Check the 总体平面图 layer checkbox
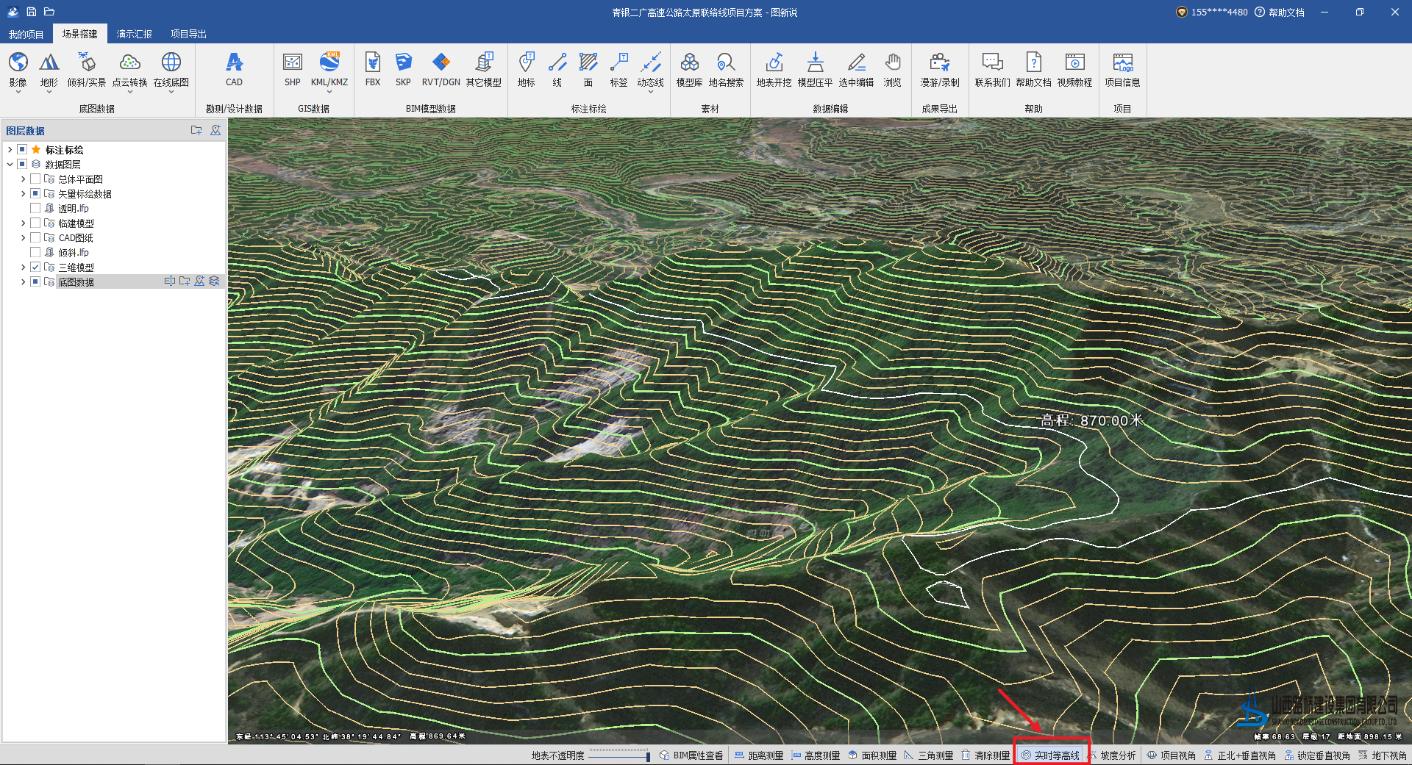Viewport: 1412px width, 765px height. click(x=35, y=179)
